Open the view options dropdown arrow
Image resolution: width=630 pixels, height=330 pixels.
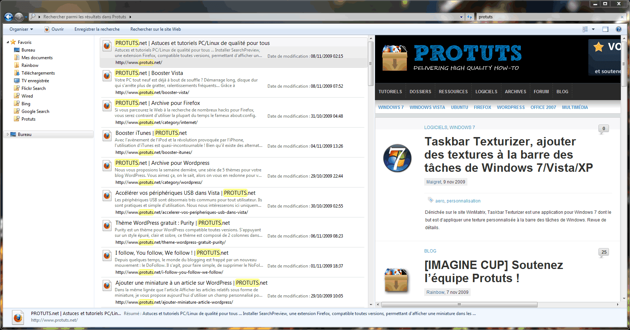point(593,29)
